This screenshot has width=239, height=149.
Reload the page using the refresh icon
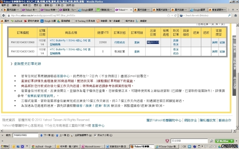coord(176,16)
